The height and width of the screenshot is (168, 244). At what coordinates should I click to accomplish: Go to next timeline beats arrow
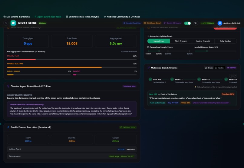tap(235, 76)
